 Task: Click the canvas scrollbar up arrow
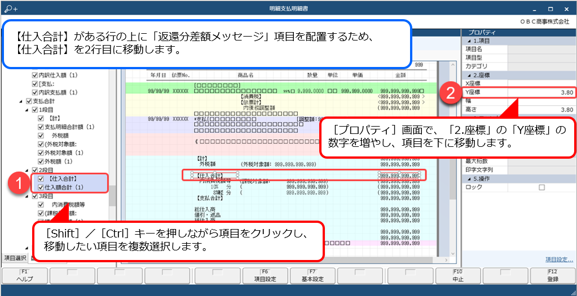[453, 65]
